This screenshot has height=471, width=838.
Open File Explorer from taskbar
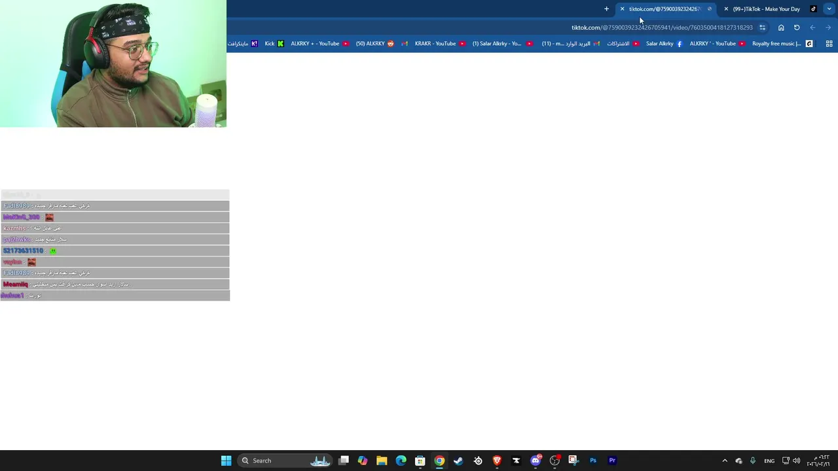[382, 461]
